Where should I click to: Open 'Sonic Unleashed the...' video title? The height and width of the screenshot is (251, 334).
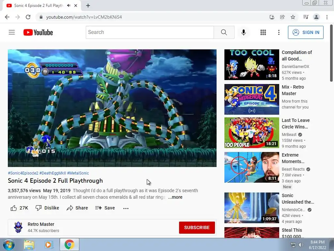point(298,199)
